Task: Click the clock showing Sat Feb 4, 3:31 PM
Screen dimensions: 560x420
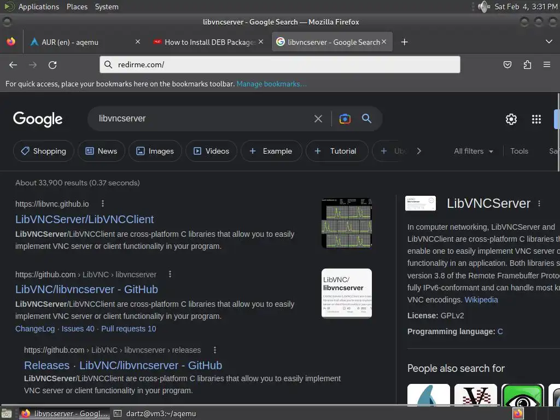Action: click(526, 7)
